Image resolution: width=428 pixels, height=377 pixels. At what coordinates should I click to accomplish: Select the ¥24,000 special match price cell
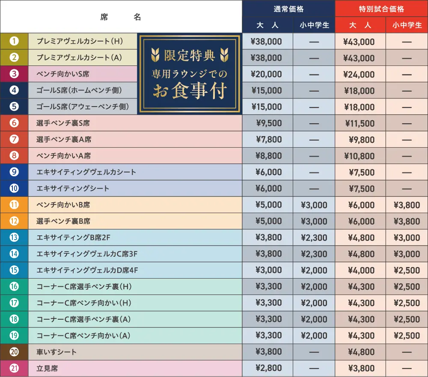coord(359,74)
